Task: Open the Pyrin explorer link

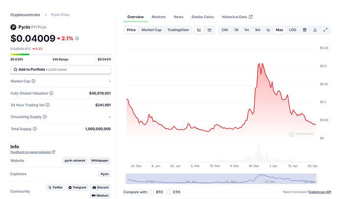Action: (104, 174)
